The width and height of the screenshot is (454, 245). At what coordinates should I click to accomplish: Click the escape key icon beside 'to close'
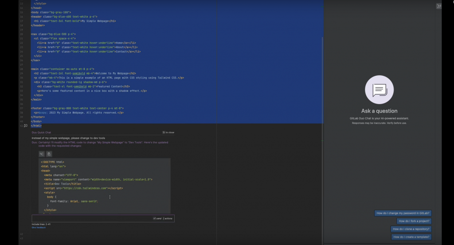point(164,132)
